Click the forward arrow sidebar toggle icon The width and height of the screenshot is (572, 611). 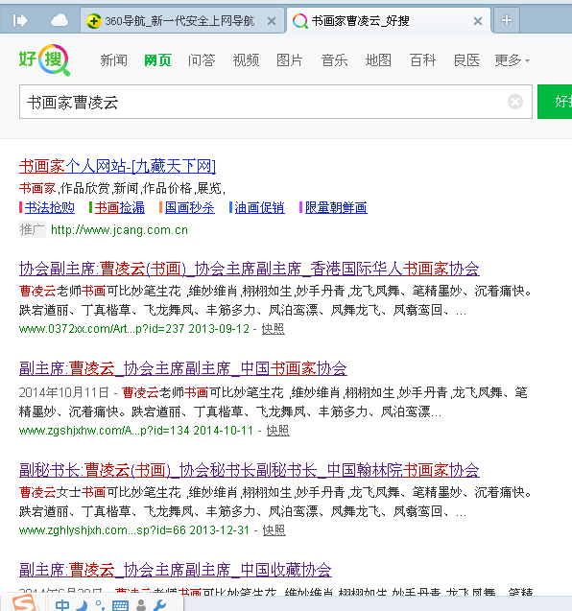click(x=20, y=20)
